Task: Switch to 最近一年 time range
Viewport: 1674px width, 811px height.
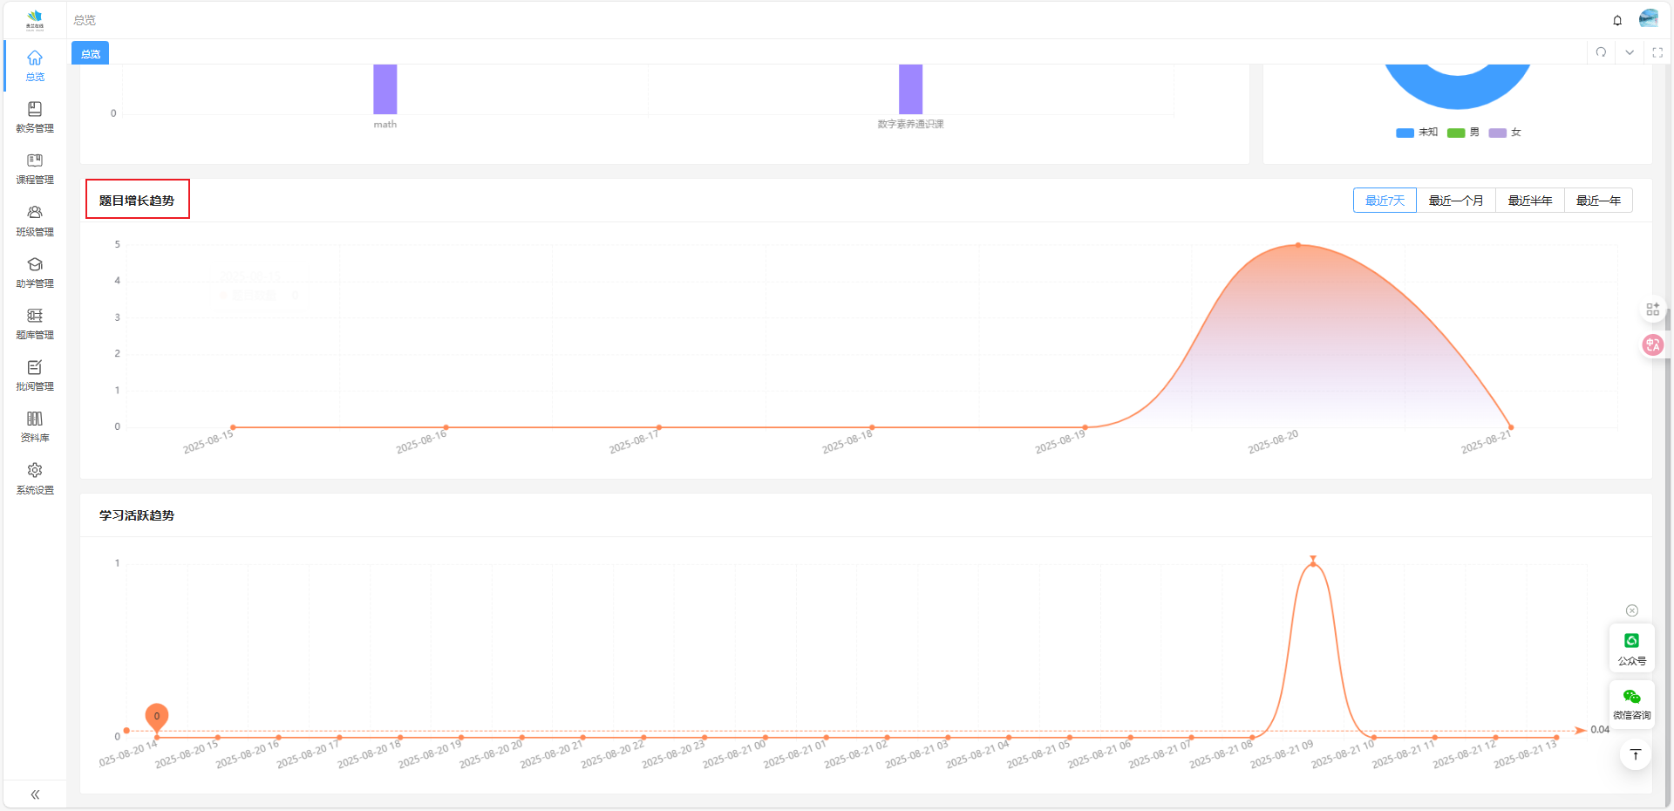Action: [1597, 201]
